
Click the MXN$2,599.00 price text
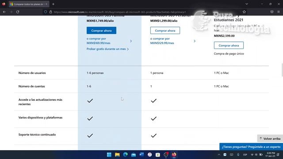pos(224,36)
